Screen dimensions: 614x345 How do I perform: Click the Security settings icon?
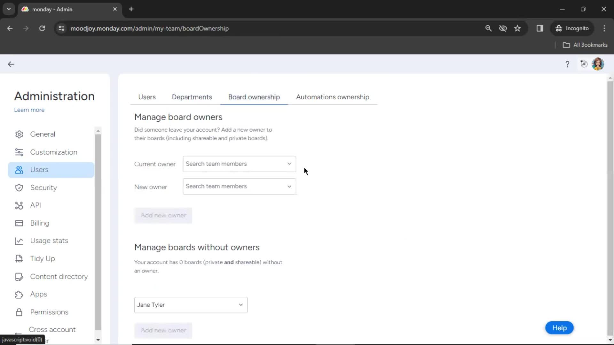(19, 188)
